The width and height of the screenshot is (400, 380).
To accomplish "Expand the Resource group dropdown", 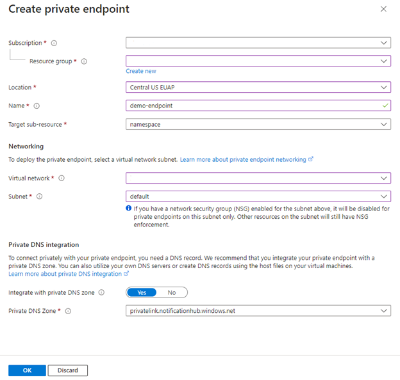I will (258, 61).
